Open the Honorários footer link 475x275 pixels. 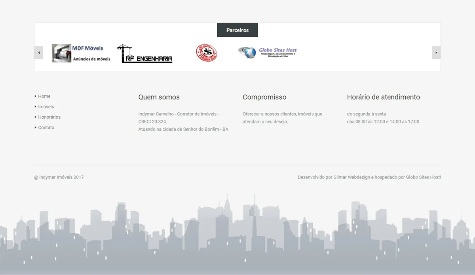tap(49, 117)
